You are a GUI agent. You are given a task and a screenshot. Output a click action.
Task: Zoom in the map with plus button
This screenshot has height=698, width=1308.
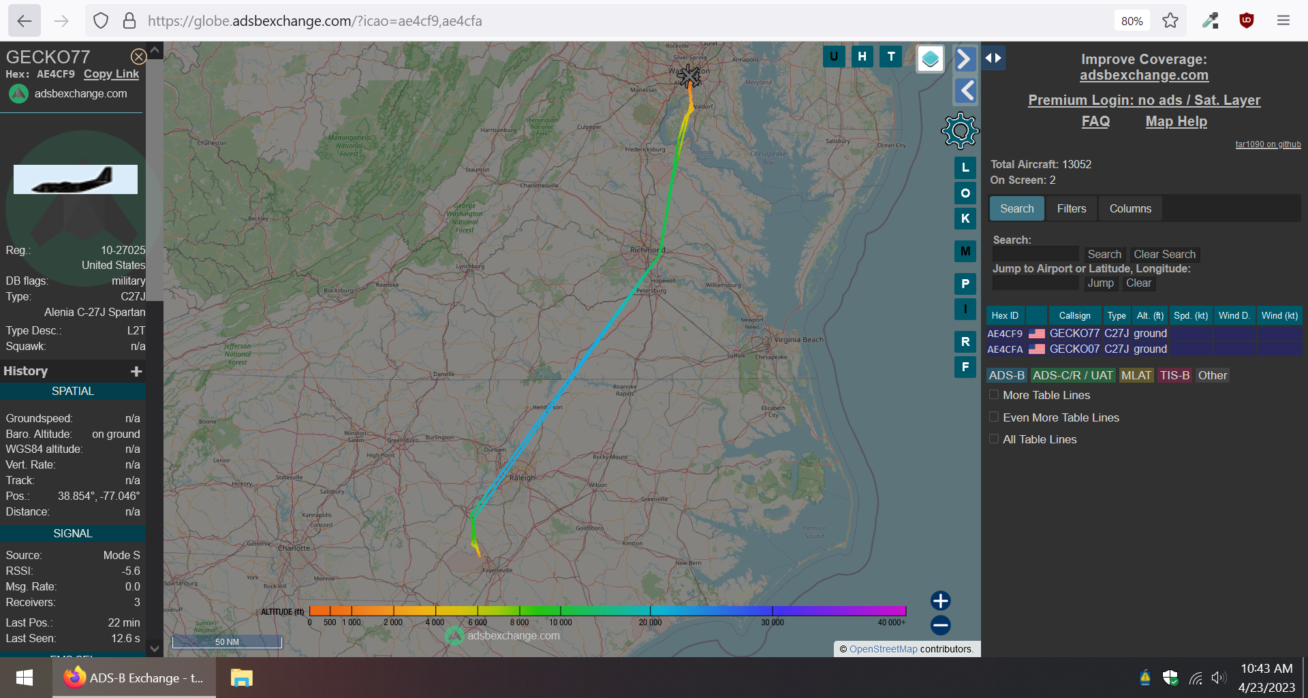click(x=941, y=601)
